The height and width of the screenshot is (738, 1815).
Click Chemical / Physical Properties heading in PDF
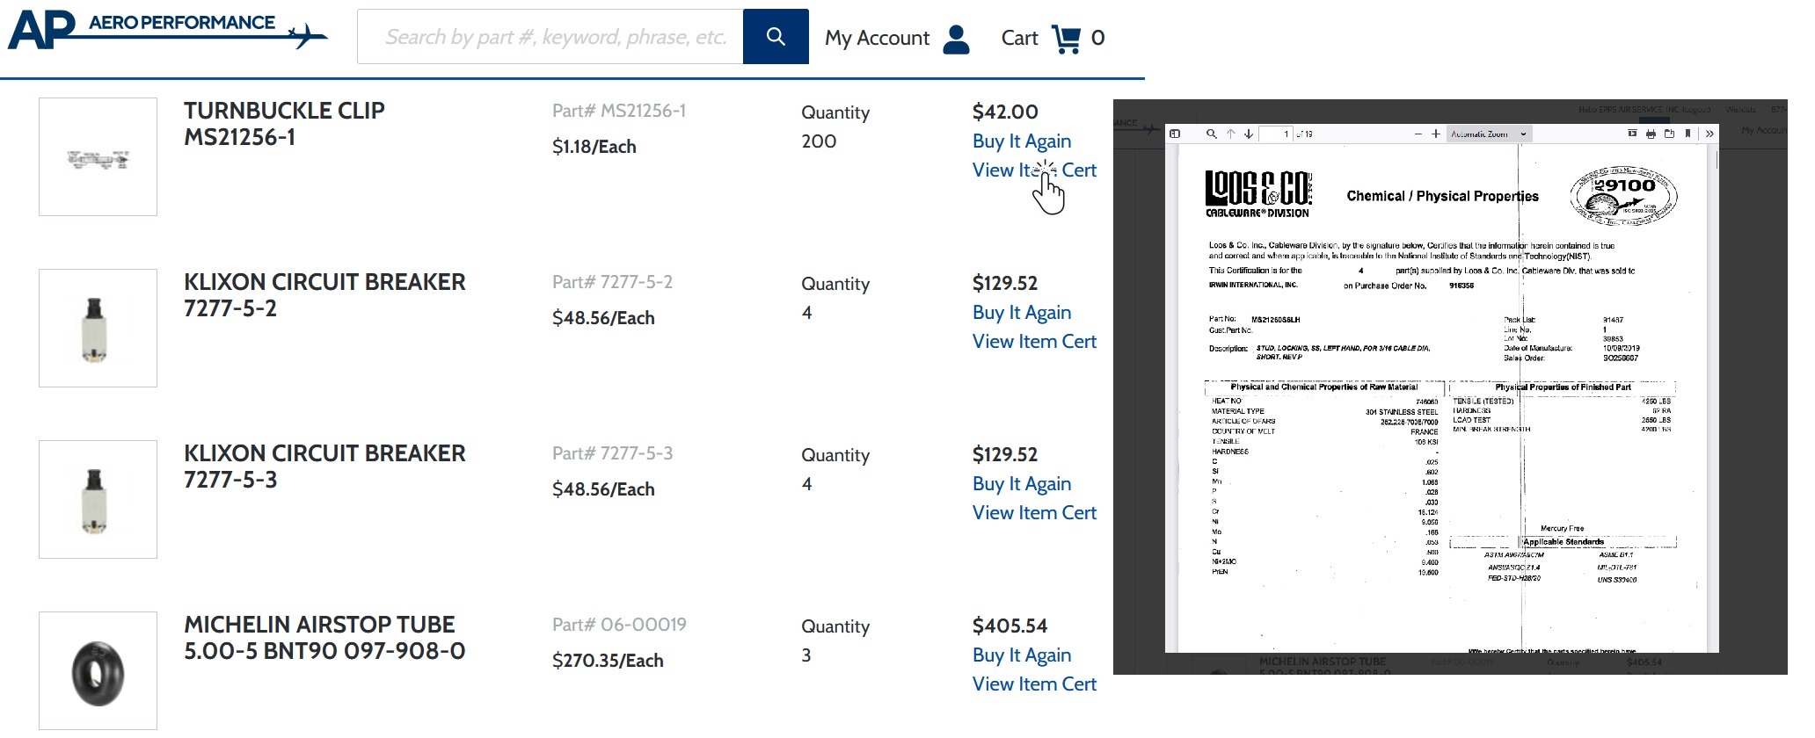point(1442,196)
